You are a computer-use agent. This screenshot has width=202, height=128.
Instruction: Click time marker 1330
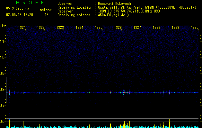(x=195, y=28)
